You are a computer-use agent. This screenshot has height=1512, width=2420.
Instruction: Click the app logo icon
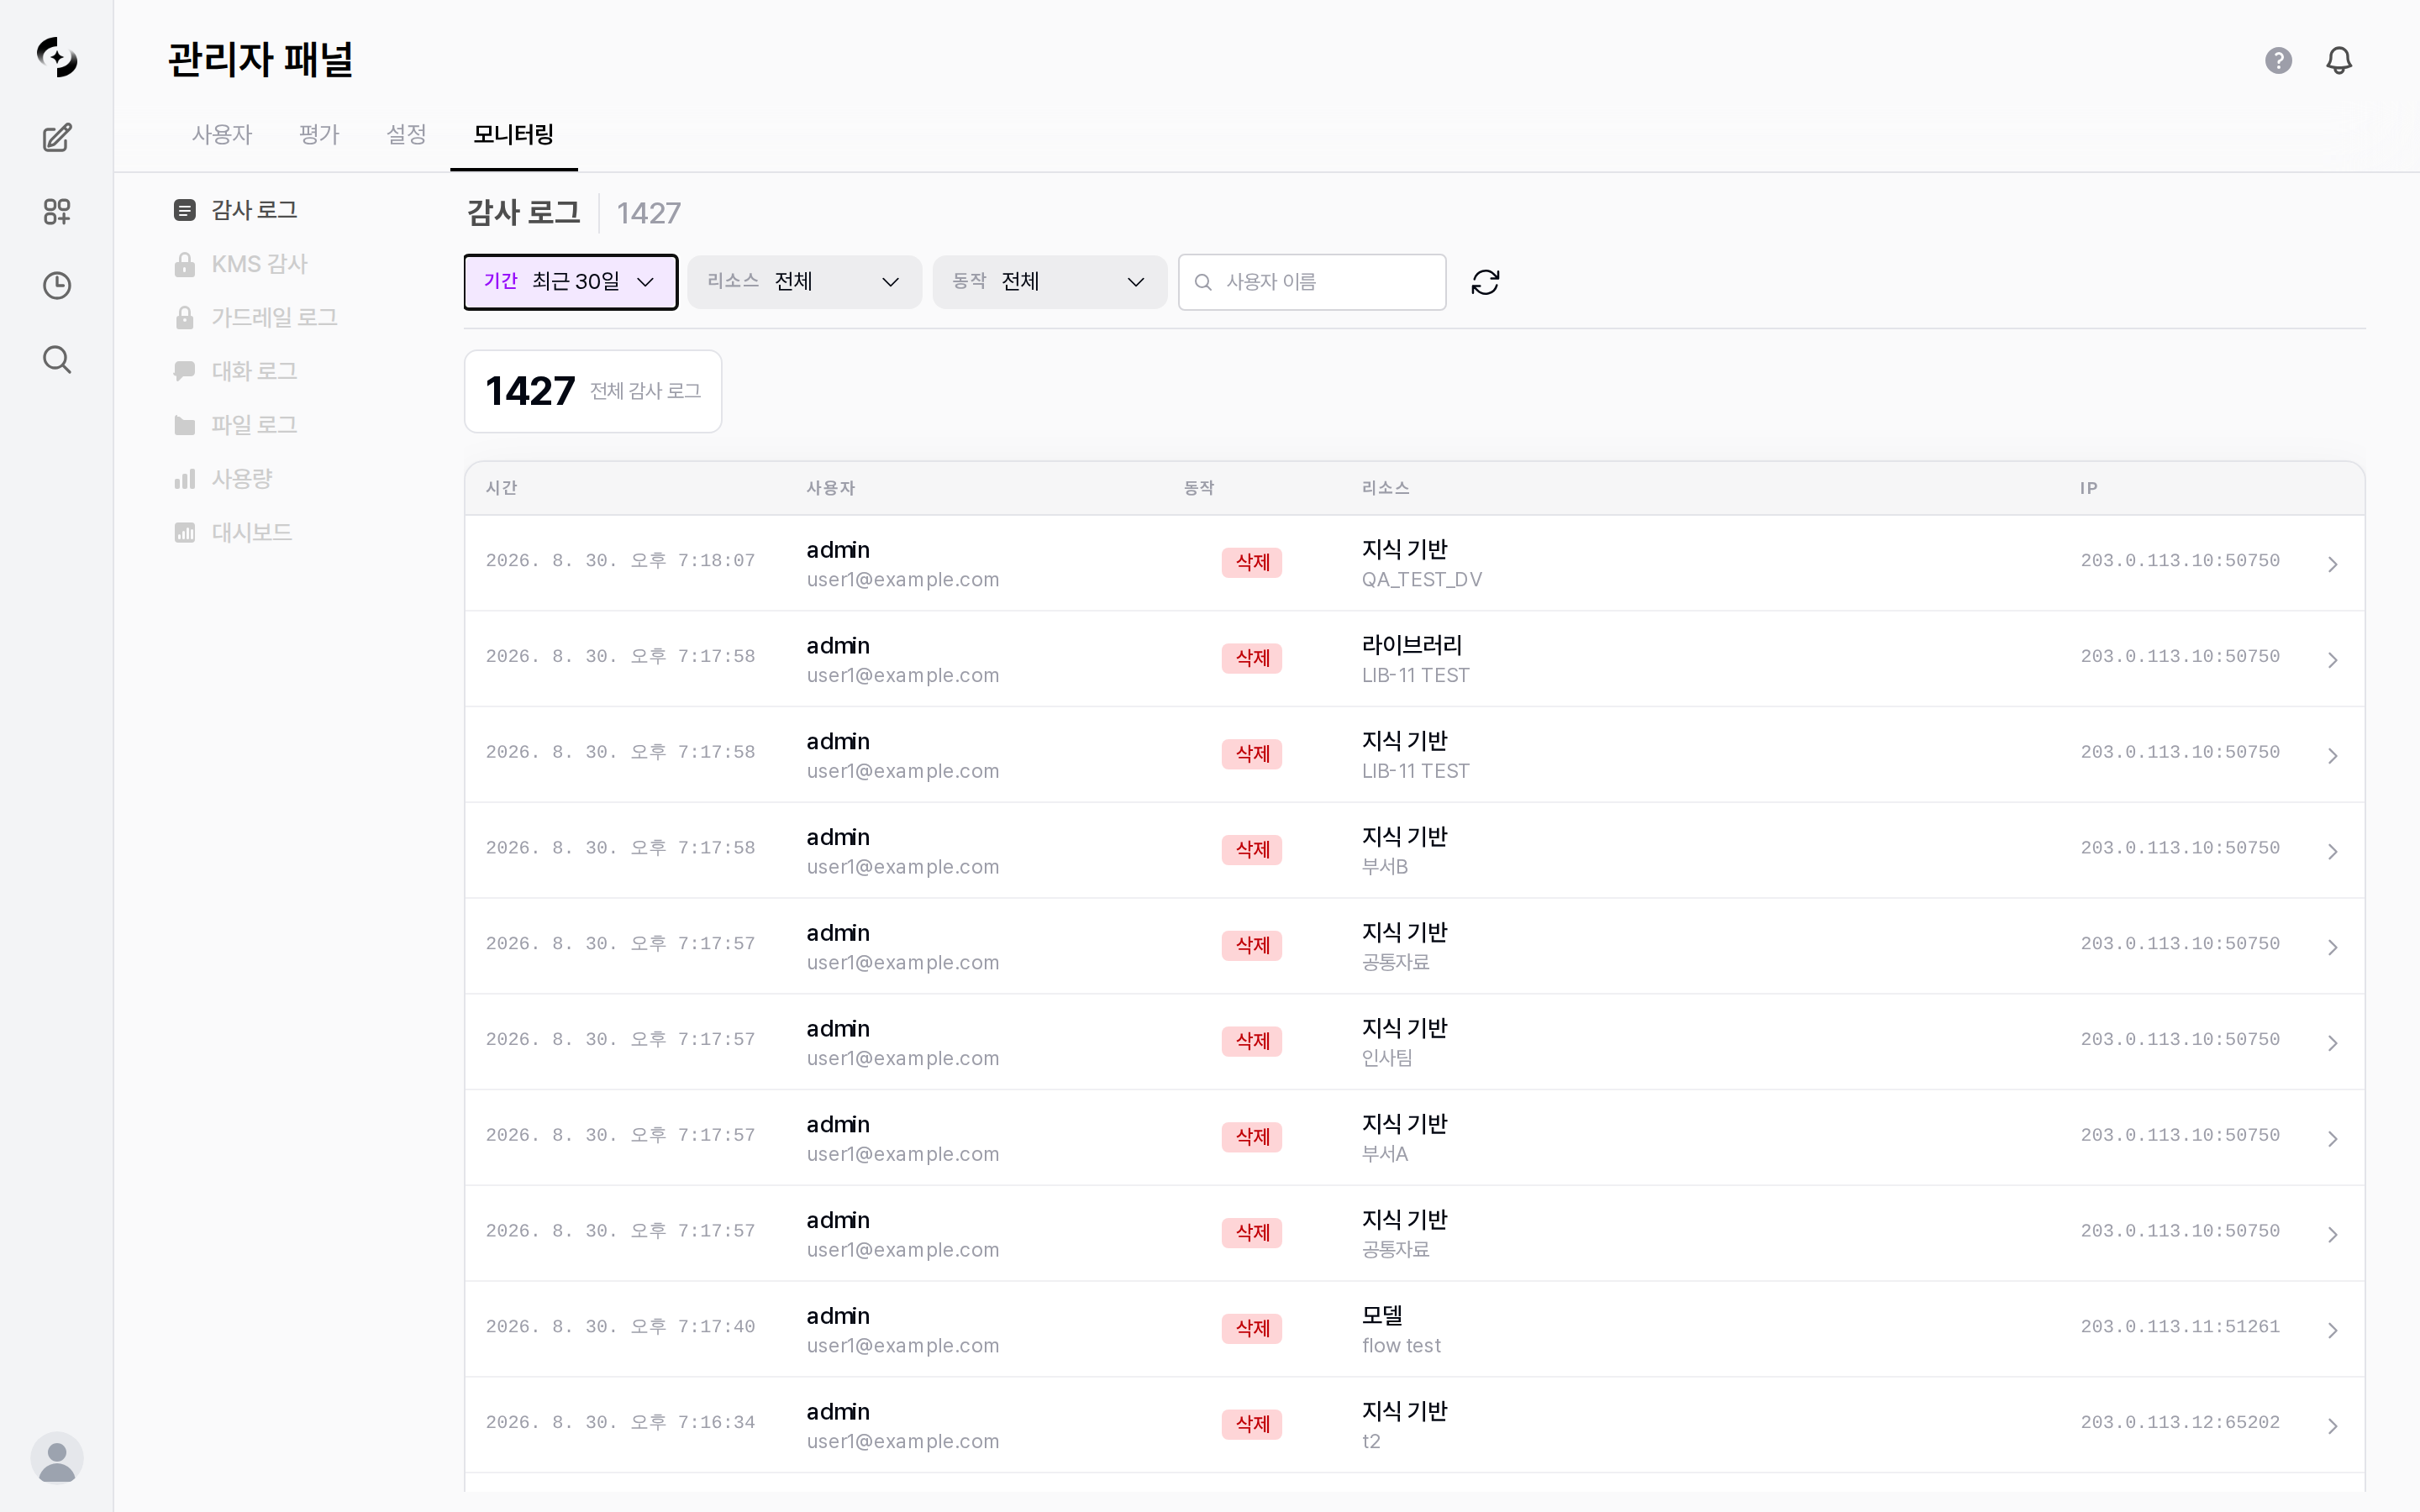tap(57, 57)
